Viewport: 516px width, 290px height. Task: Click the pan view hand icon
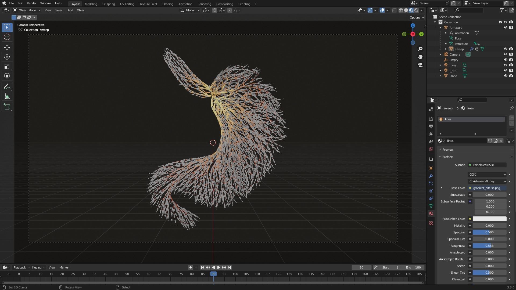(420, 57)
